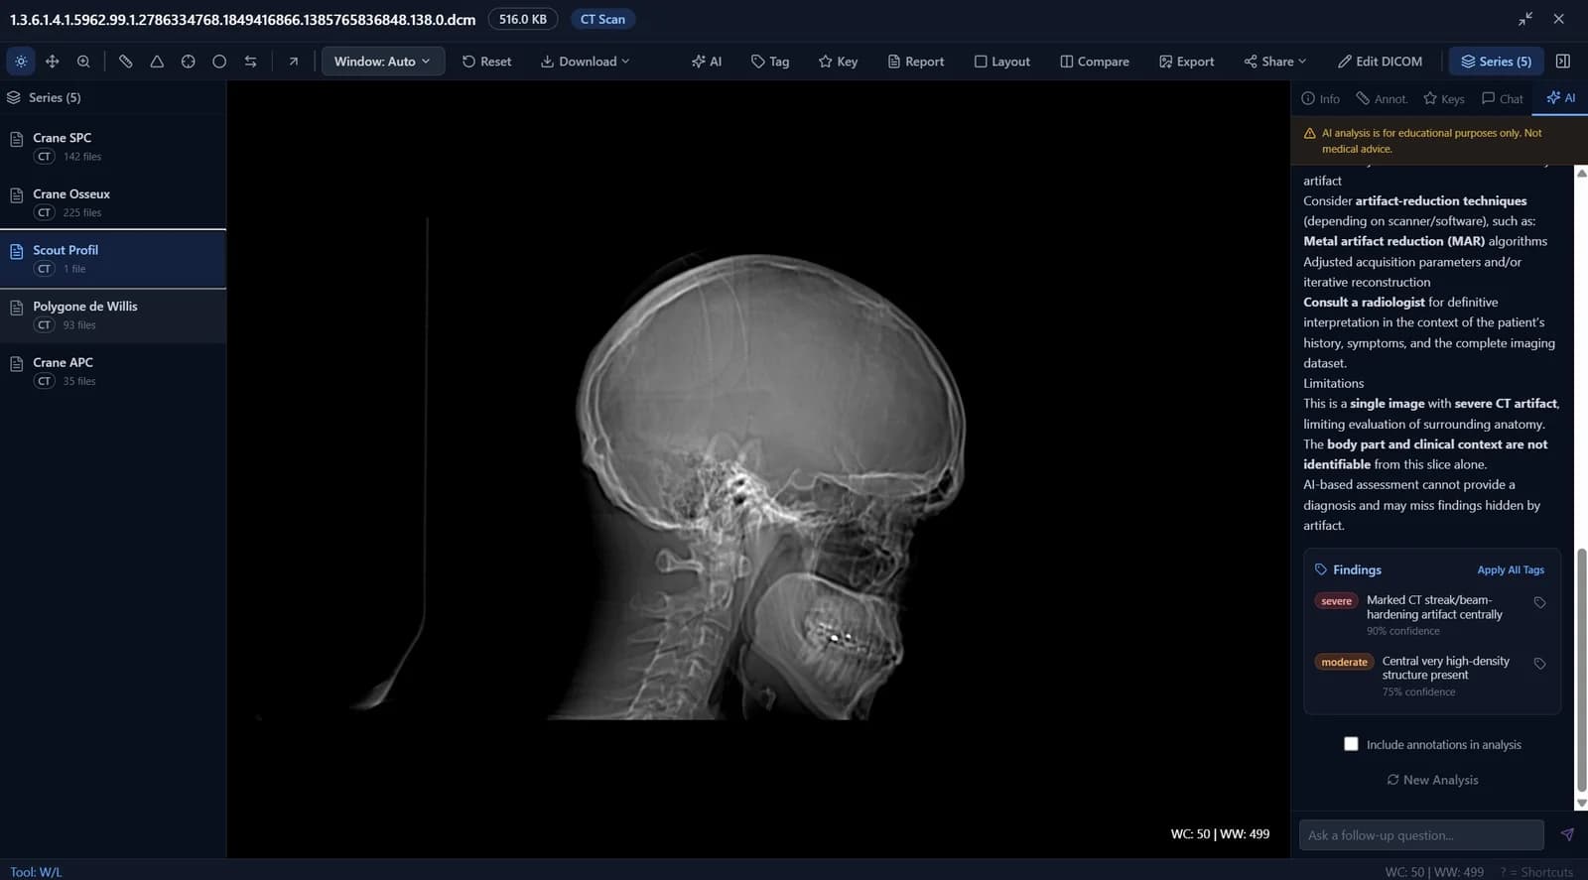Select the ruler measurement tool
The image size is (1588, 880).
[126, 62]
